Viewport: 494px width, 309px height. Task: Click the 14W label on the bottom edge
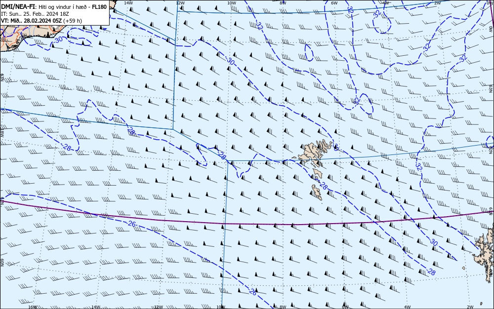(95, 307)
